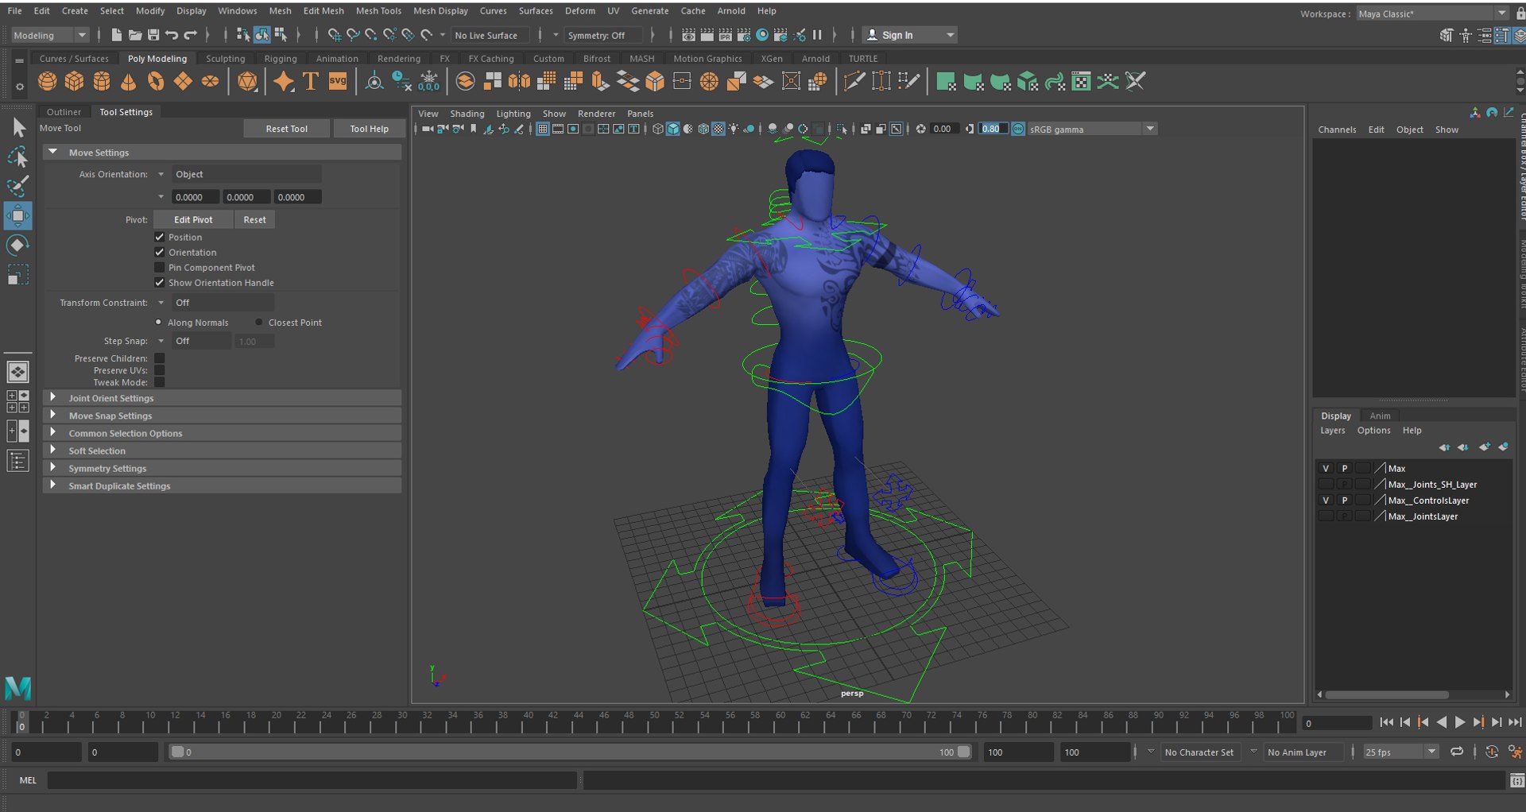Screen dimensions: 1526x812
Task: Enable the Preserve Children checkbox
Action: [160, 358]
